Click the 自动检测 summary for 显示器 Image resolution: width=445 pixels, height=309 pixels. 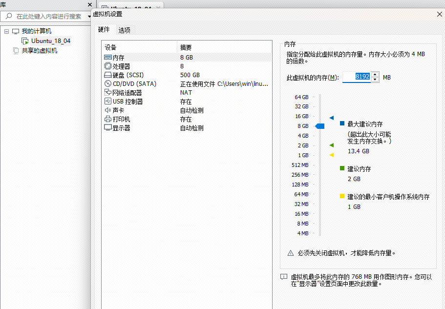pyautogui.click(x=191, y=128)
